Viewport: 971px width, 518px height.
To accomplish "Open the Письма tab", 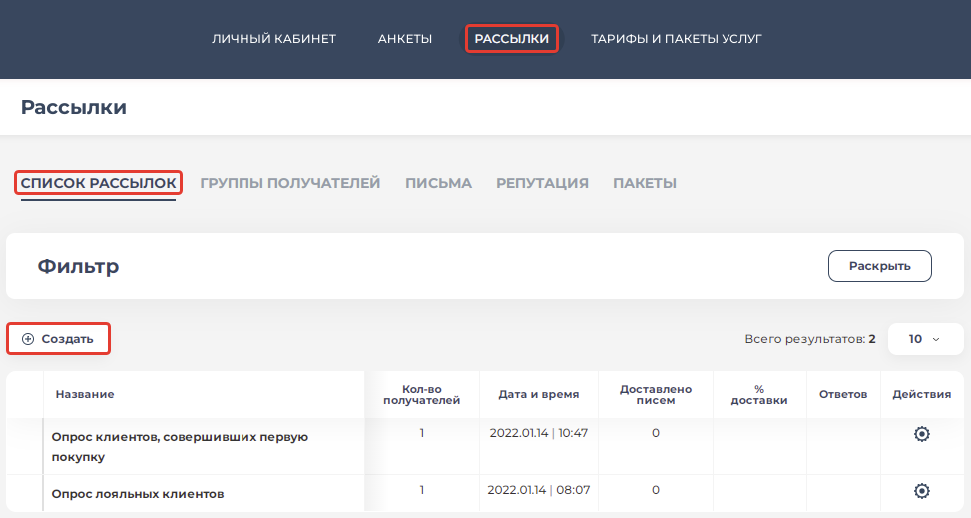I will click(438, 183).
